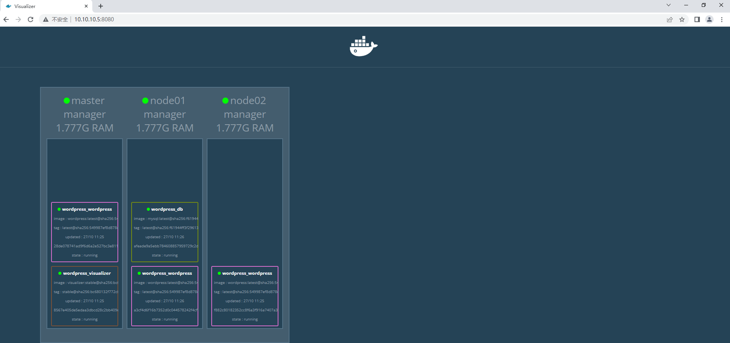The width and height of the screenshot is (730, 343).
Task: Open the share page icon
Action: tap(670, 19)
